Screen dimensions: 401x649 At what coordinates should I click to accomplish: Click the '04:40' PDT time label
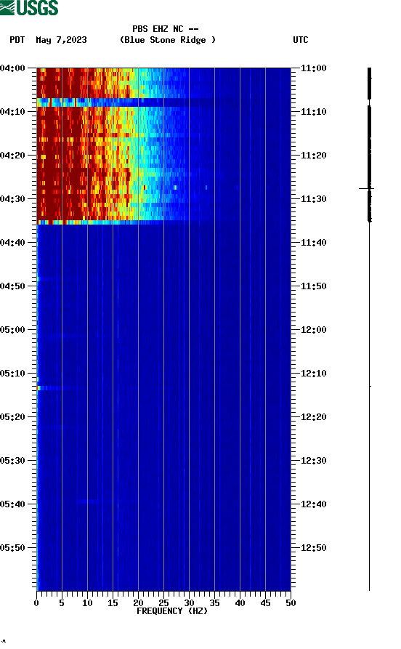[x=12, y=243]
